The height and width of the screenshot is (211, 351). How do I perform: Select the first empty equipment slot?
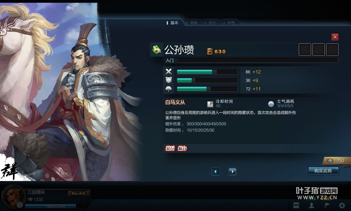305,50
